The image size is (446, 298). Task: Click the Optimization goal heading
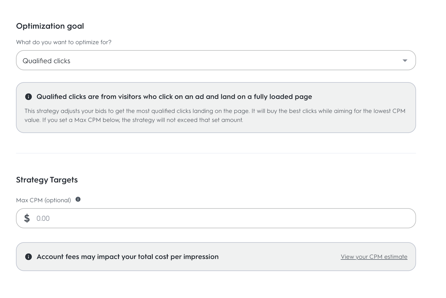[x=50, y=26]
